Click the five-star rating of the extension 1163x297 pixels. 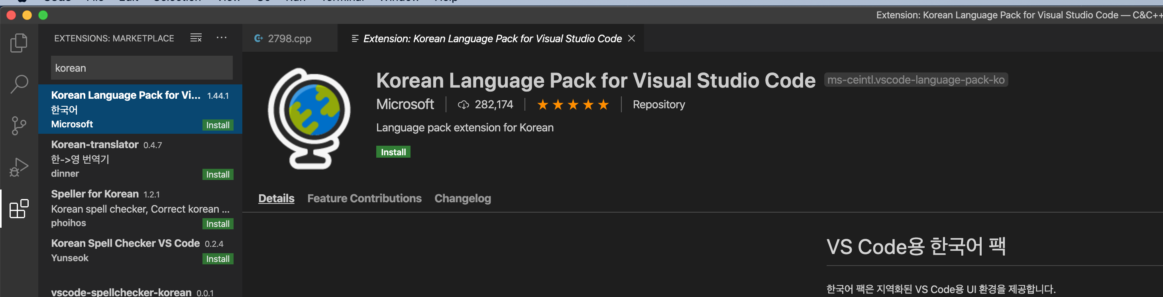tap(572, 105)
